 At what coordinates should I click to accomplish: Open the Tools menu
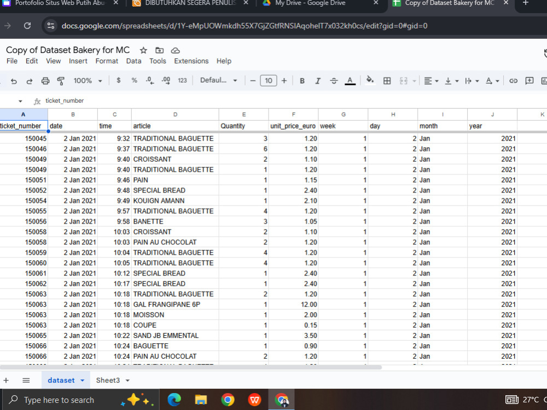point(158,61)
